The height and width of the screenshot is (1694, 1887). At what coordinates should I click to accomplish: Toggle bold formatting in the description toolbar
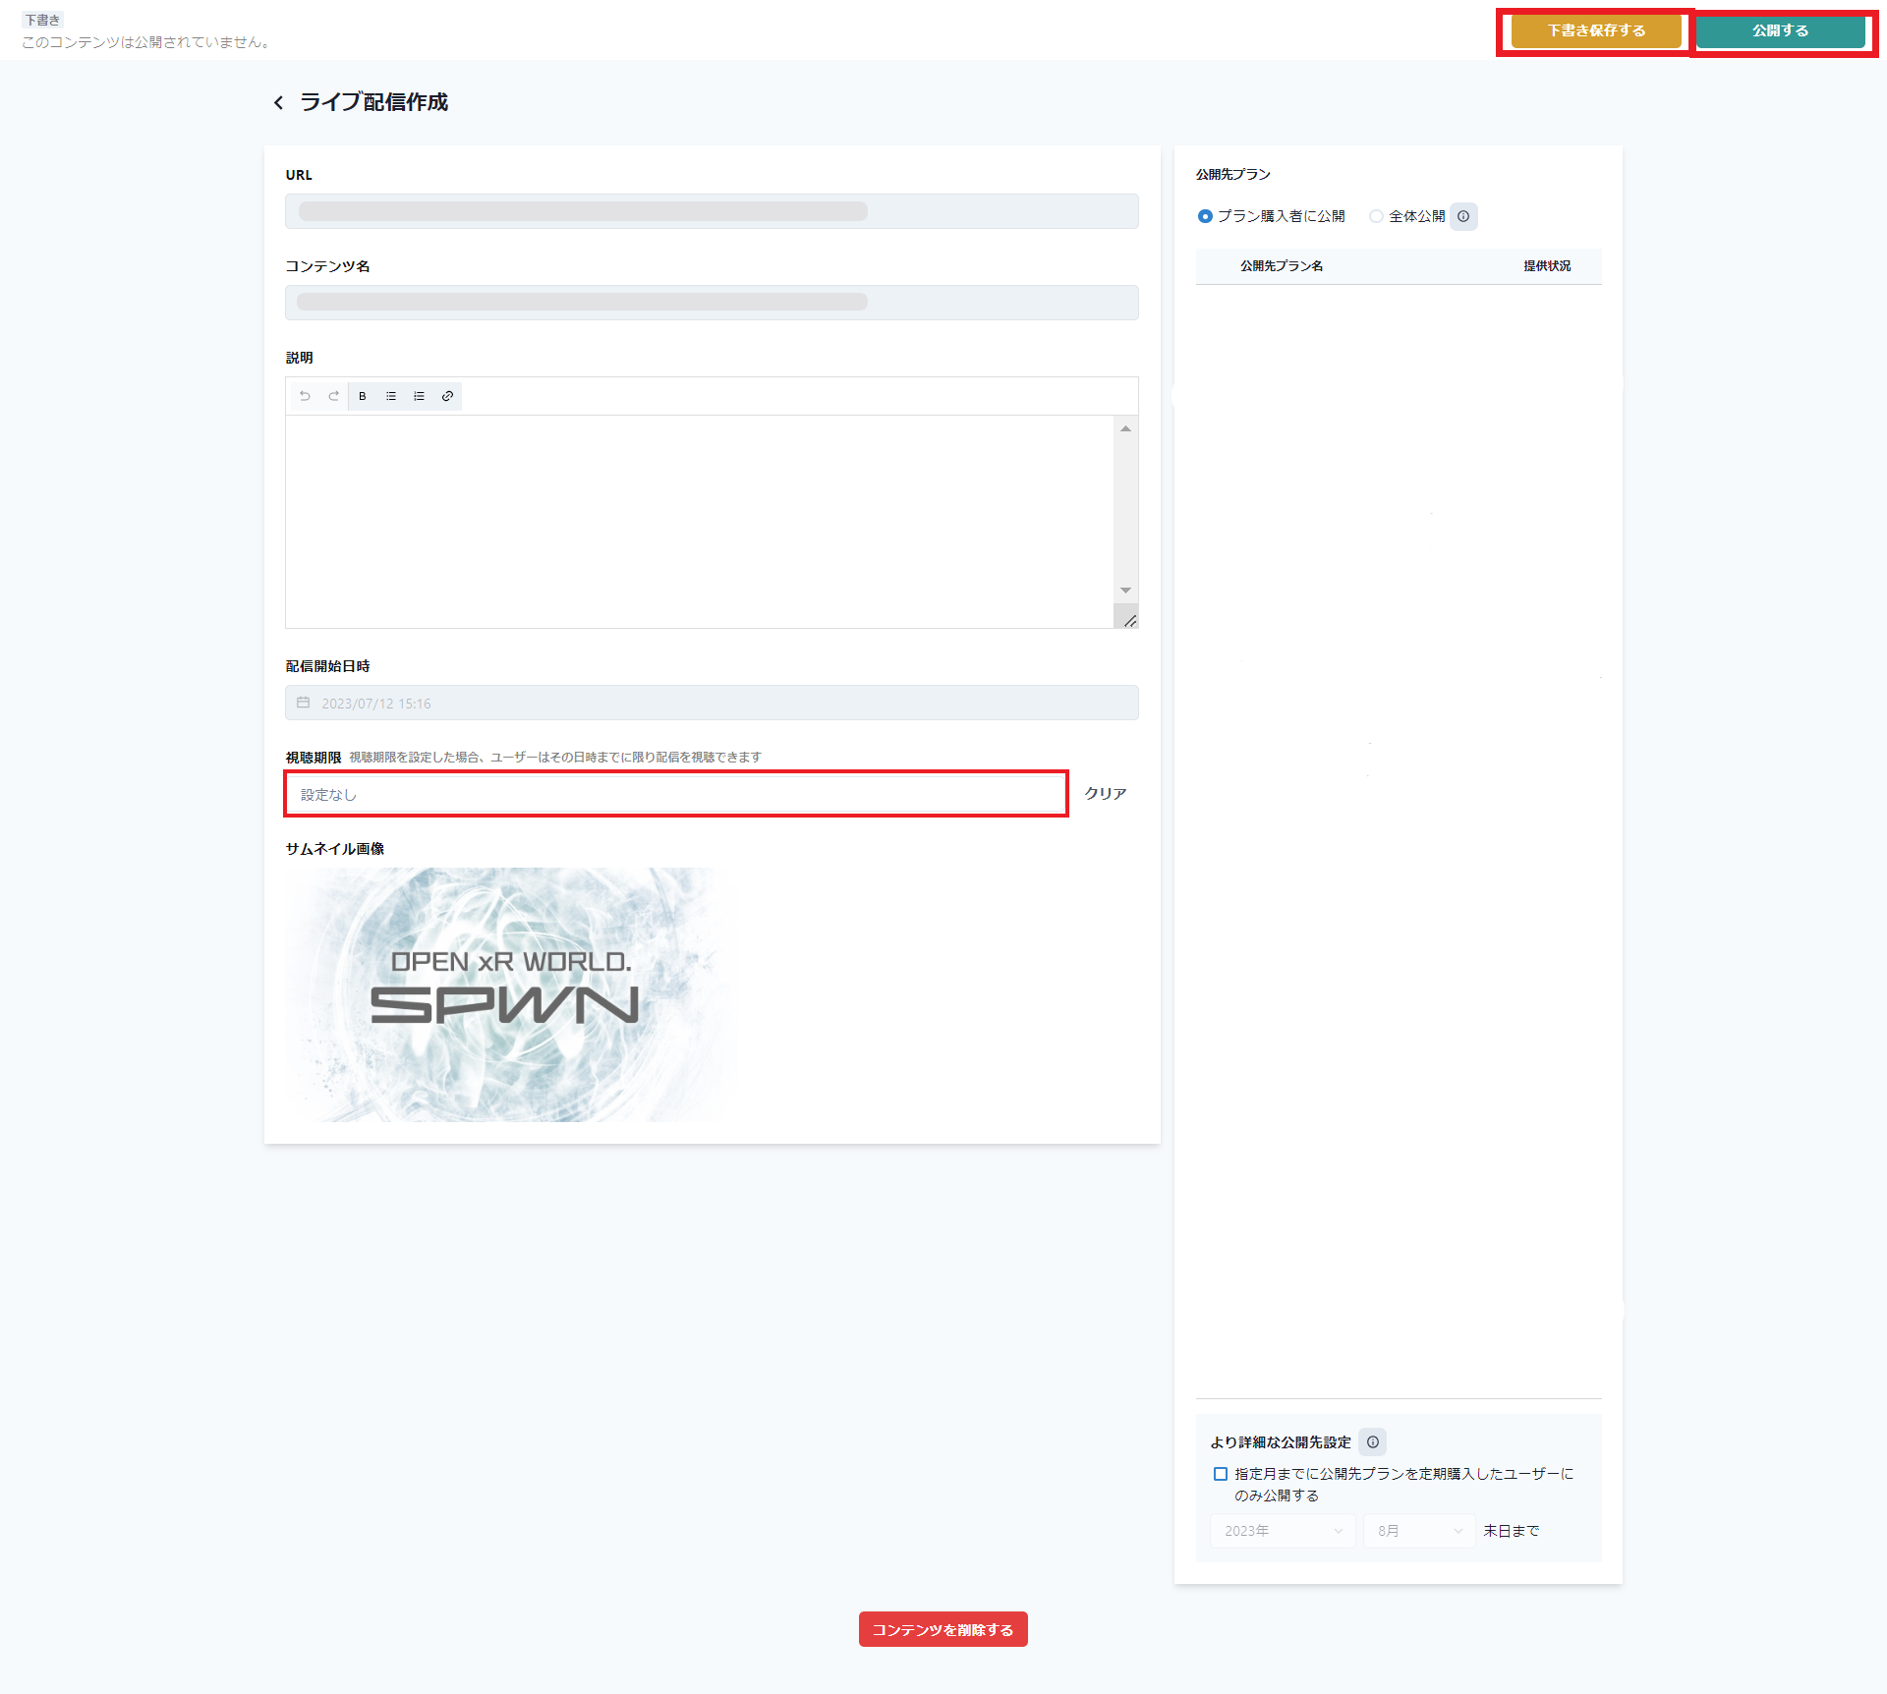point(362,396)
